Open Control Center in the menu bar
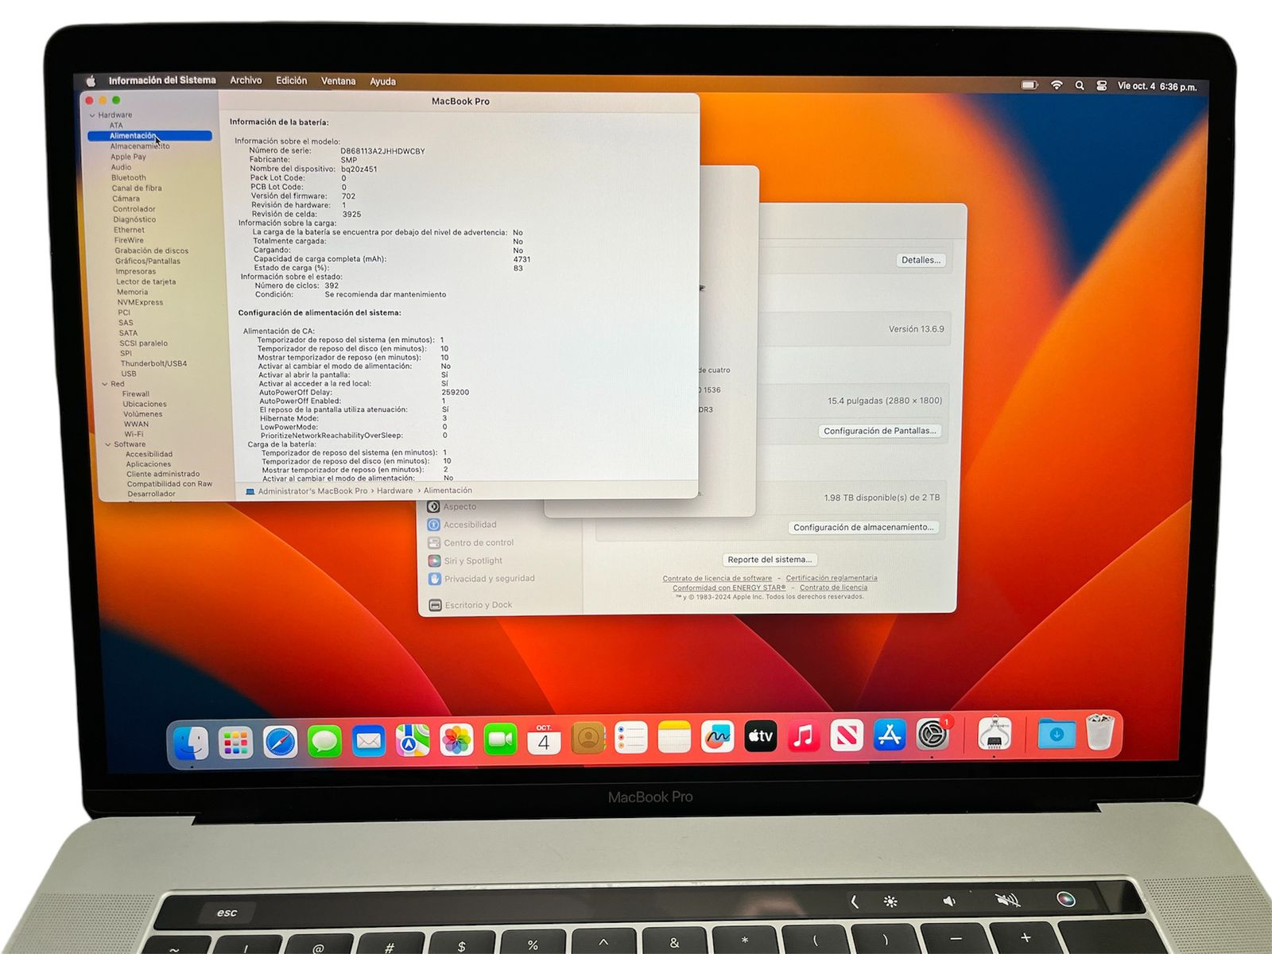The width and height of the screenshot is (1272, 954). (1101, 86)
